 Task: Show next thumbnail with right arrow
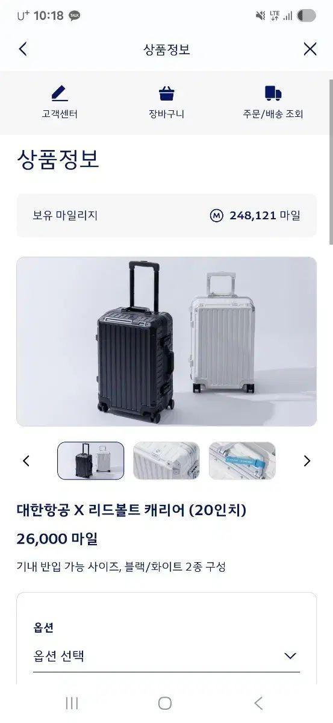pos(307,461)
